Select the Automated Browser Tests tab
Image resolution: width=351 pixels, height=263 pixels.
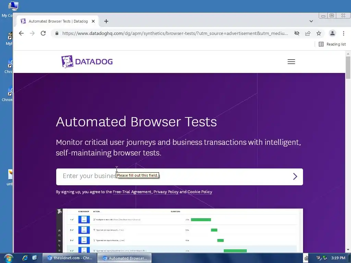(x=58, y=21)
